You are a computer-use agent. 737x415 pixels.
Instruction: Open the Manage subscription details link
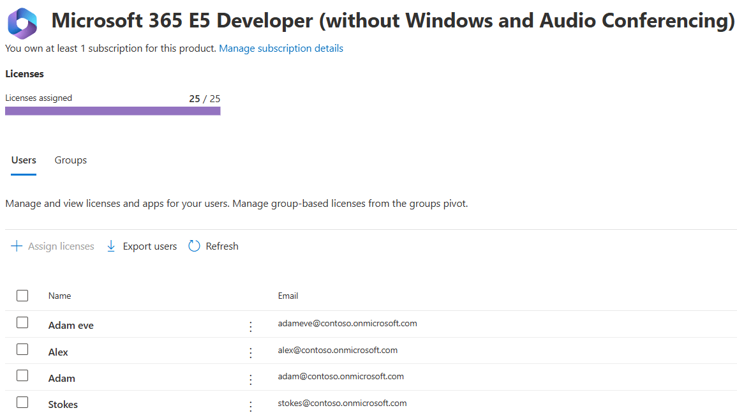[281, 48]
